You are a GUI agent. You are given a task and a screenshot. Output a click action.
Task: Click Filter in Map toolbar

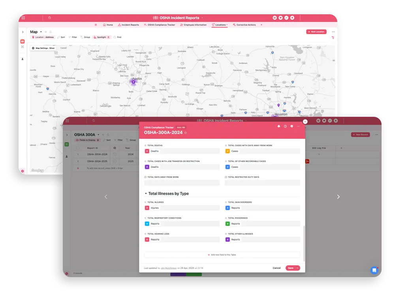73,37
